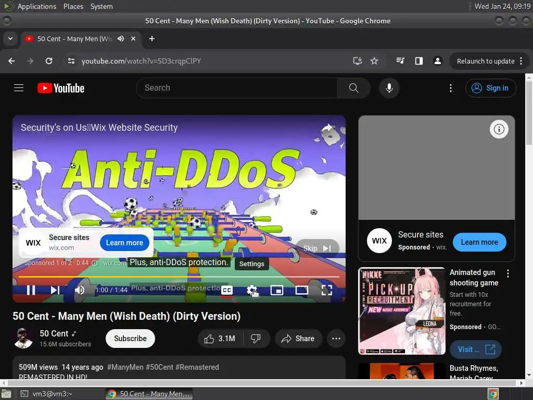
Task: Open YouTube settings three-dot menu
Action: coord(451,88)
